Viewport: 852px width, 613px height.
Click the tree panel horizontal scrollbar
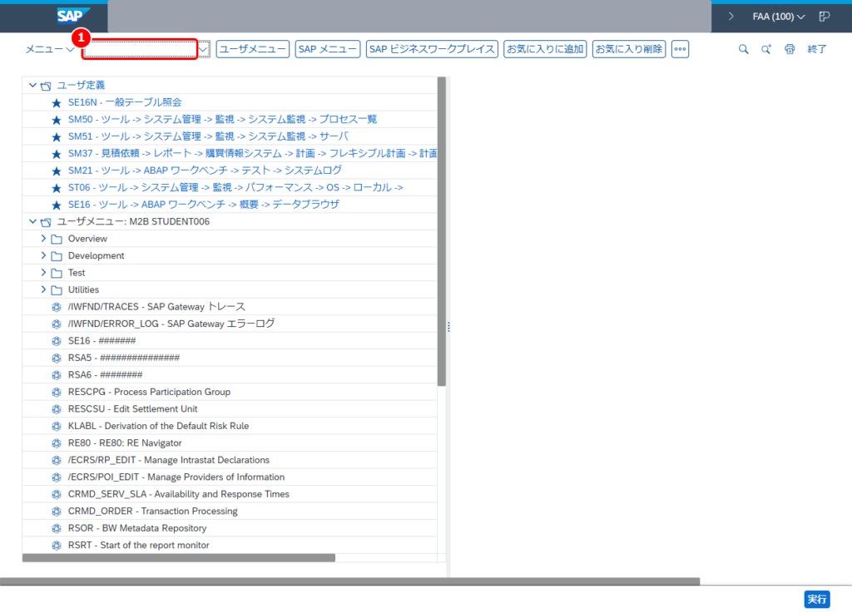(179, 558)
